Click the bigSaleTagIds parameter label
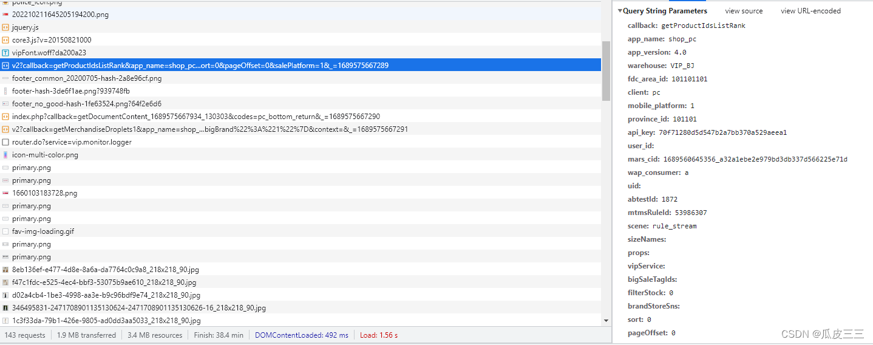873x345 pixels. [653, 279]
